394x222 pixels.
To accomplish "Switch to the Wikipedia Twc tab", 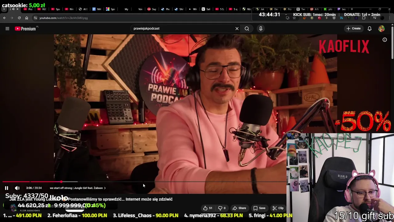I will [302, 9].
